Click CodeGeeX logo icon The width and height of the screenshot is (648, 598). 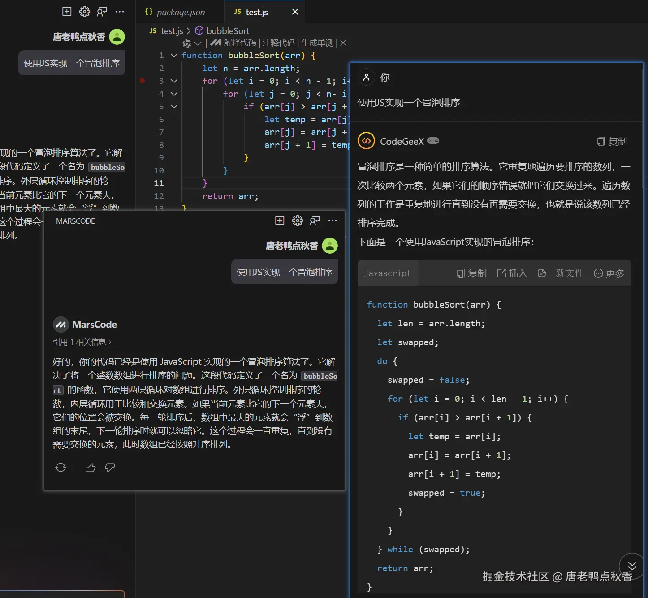(x=366, y=141)
